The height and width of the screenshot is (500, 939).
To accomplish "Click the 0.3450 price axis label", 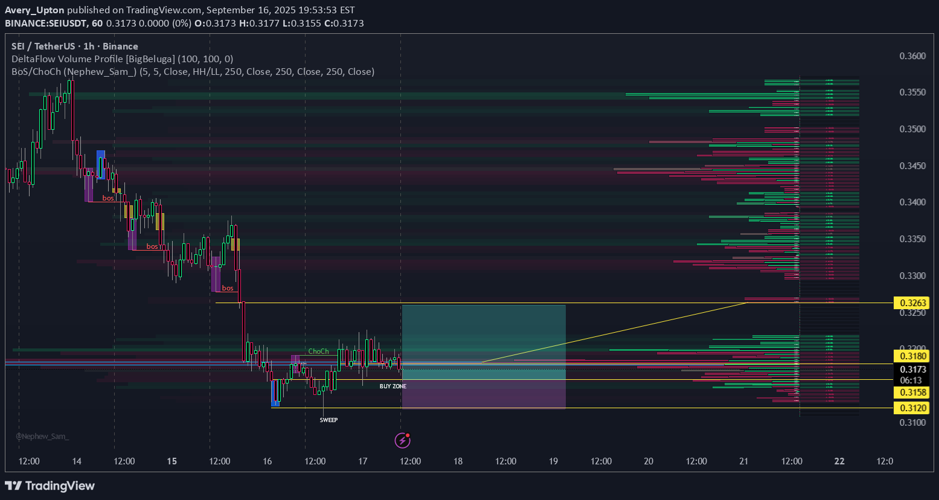I will [x=912, y=165].
